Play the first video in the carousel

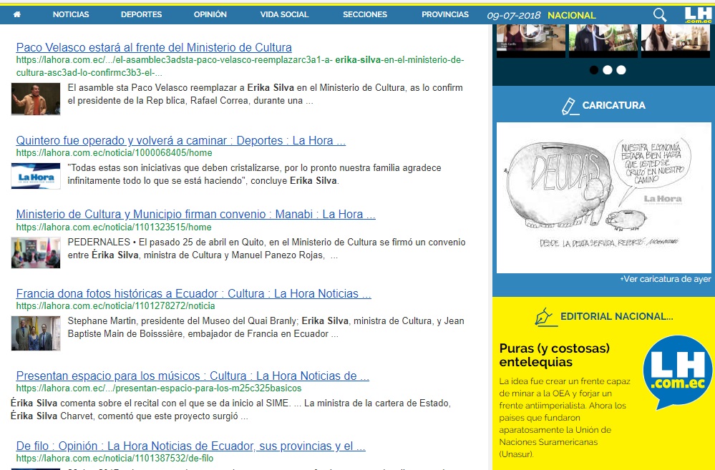tap(530, 33)
